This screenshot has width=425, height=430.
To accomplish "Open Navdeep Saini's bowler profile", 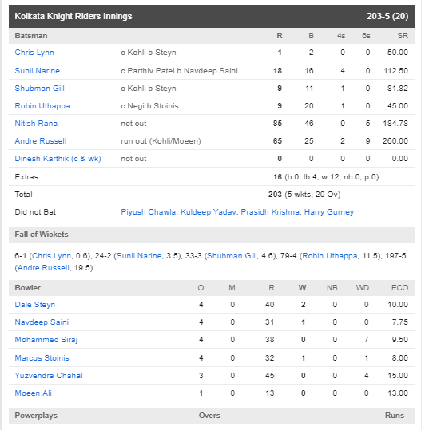I will [x=42, y=322].
